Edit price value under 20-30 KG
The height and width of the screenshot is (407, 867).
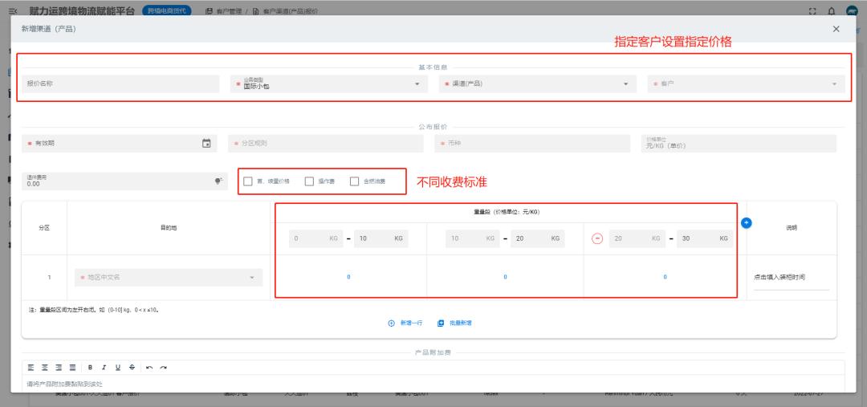click(665, 277)
